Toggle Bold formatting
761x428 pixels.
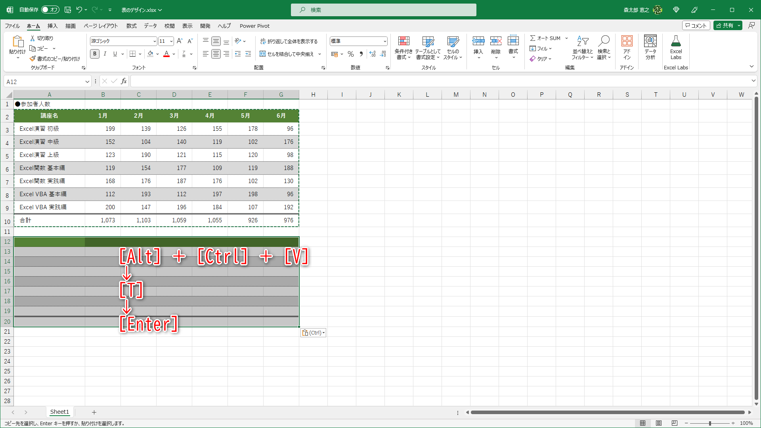point(94,54)
